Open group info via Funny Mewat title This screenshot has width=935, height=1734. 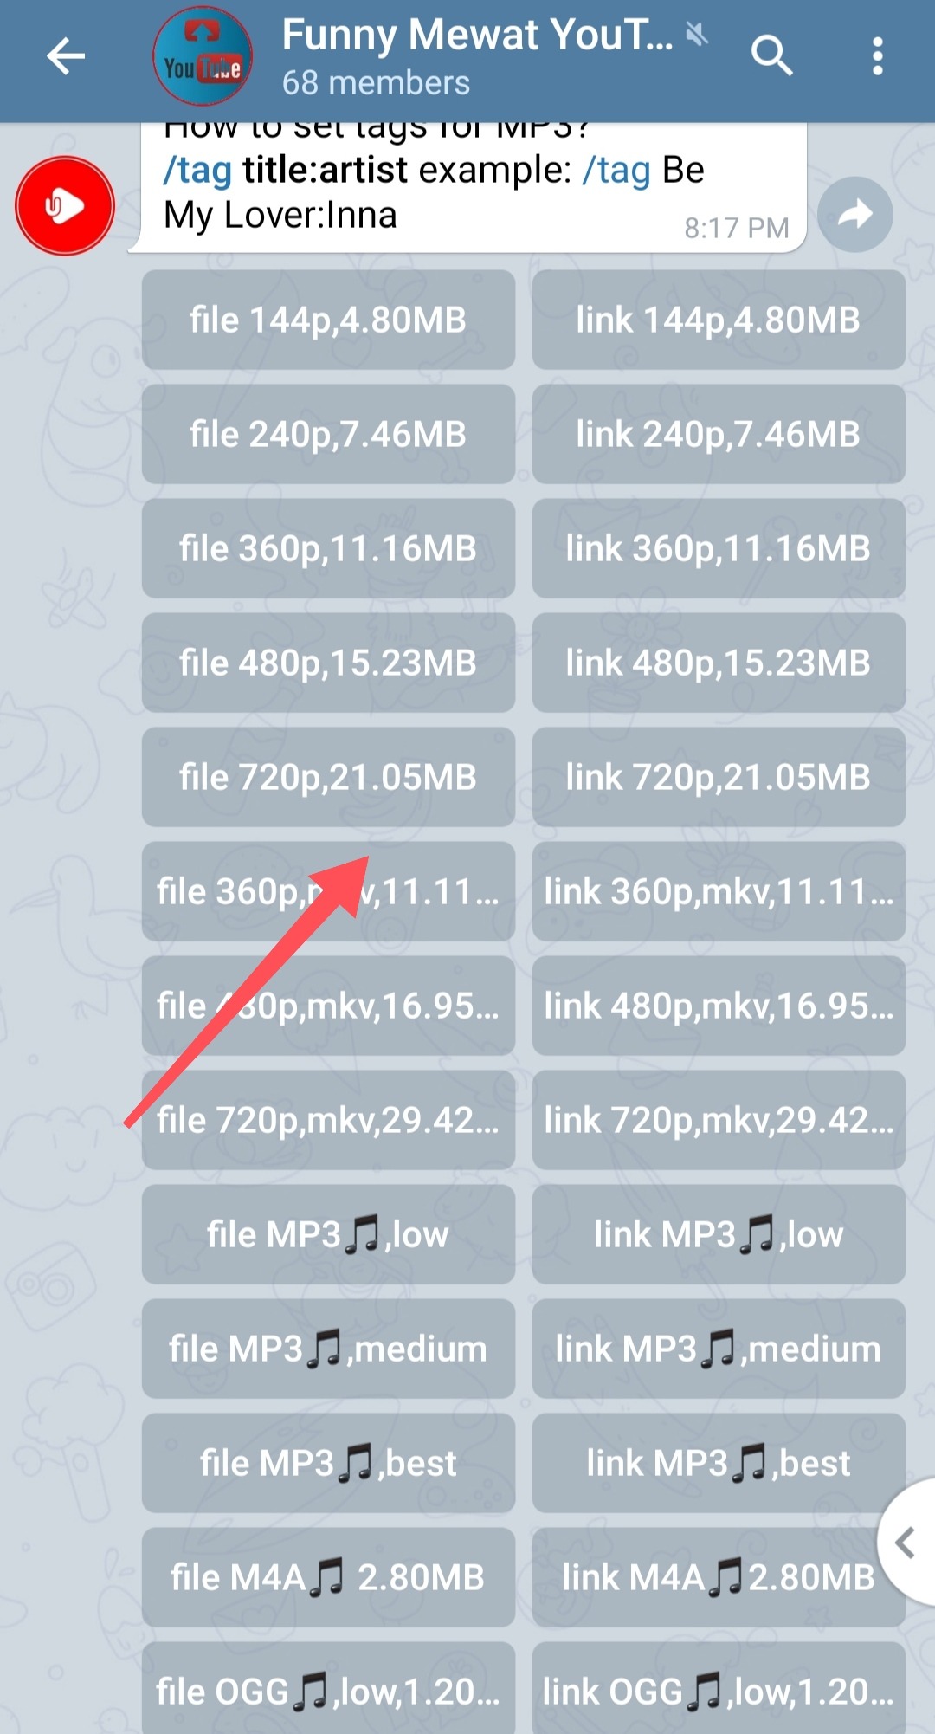tap(477, 36)
